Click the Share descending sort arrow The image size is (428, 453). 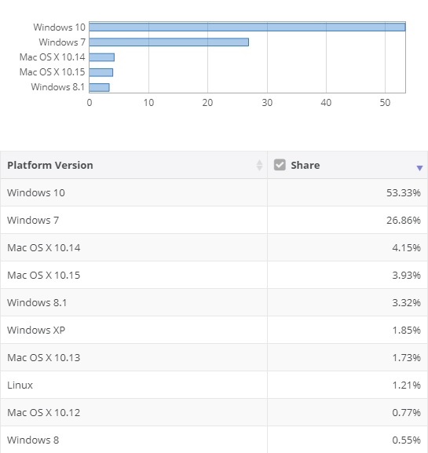point(419,168)
